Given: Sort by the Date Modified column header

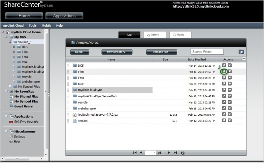Looking at the screenshot, I should [197, 59].
